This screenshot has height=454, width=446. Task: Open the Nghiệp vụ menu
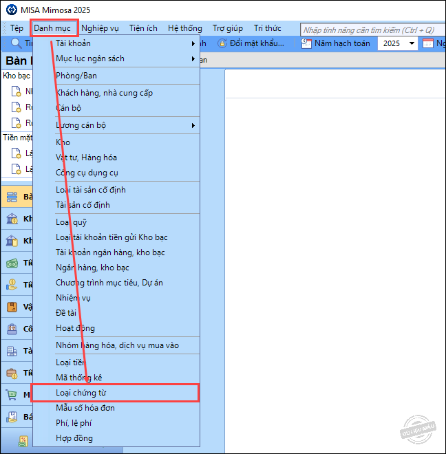(x=100, y=28)
